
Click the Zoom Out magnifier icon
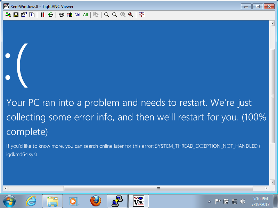tap(115, 15)
